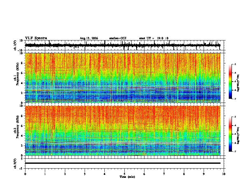This screenshot has width=252, height=195.
Task: Click the '-3' label on ch.2 color scale
Action: pos(234,117)
